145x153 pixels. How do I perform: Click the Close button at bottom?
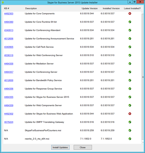[83, 147]
